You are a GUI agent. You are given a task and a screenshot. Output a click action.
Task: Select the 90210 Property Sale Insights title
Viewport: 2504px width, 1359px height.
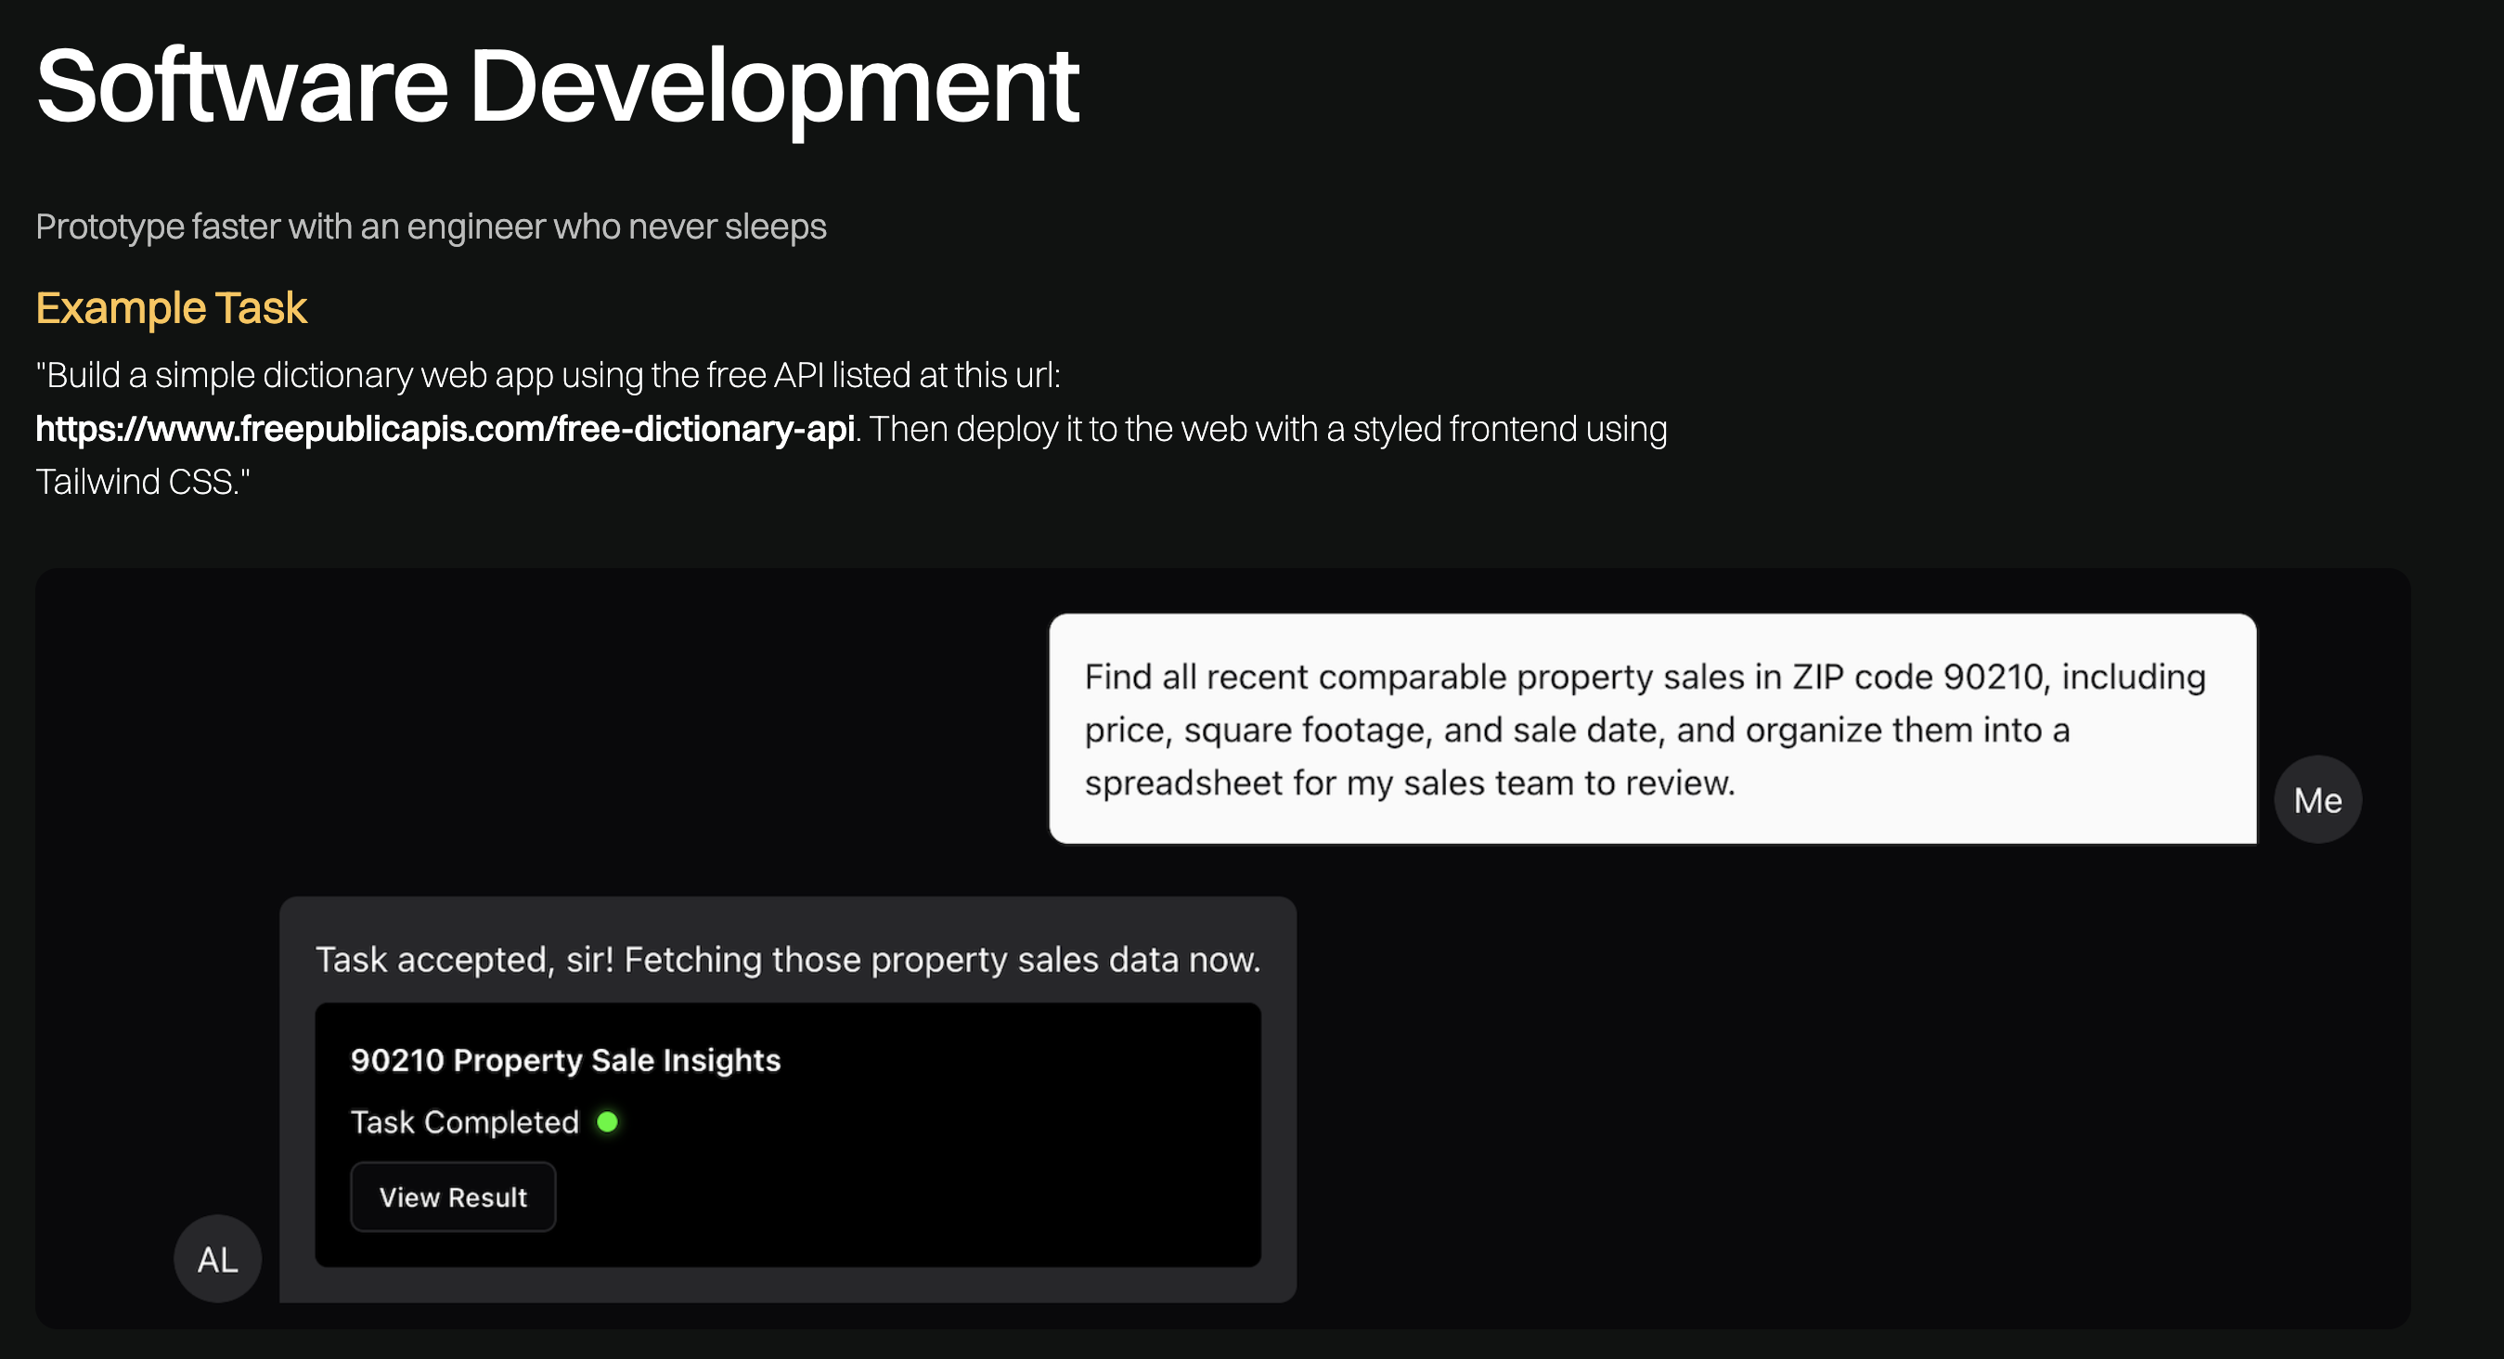pyautogui.click(x=565, y=1059)
